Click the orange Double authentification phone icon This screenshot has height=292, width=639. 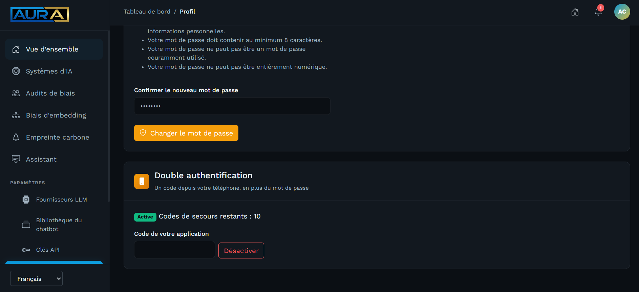coord(142,181)
